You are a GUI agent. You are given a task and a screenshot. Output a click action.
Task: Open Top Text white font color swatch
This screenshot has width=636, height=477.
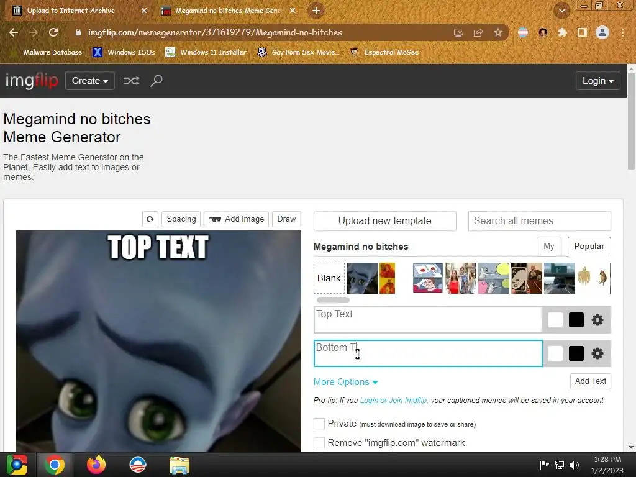[x=555, y=320]
